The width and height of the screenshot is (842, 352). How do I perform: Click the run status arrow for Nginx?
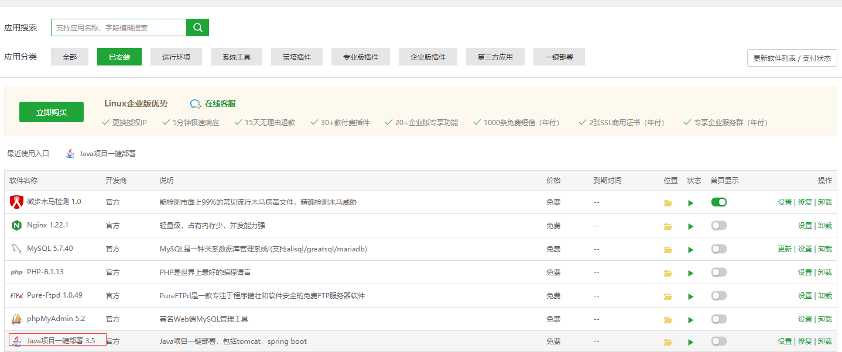[x=691, y=226]
